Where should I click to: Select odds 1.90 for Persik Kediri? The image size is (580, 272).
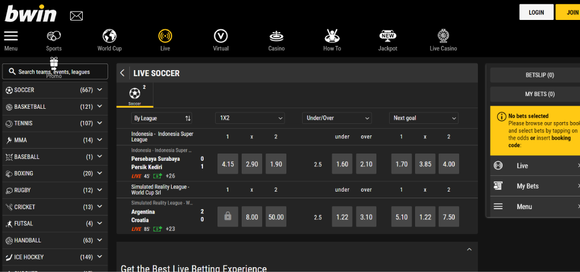(x=276, y=164)
